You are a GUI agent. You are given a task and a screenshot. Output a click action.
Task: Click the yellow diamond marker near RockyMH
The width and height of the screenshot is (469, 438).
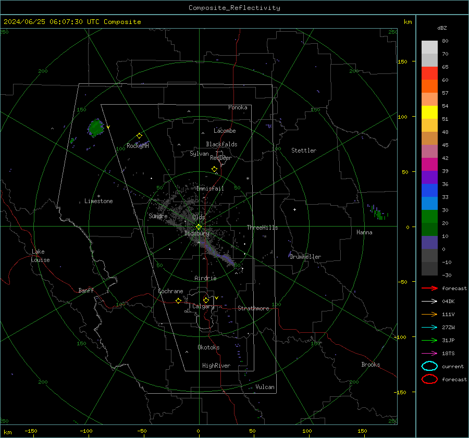pyautogui.click(x=139, y=136)
